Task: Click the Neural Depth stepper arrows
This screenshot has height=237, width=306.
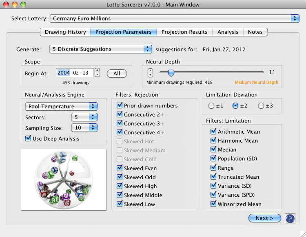Action: [150, 72]
